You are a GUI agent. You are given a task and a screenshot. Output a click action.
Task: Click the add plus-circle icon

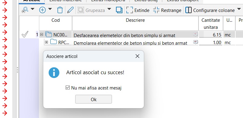click(x=42, y=10)
